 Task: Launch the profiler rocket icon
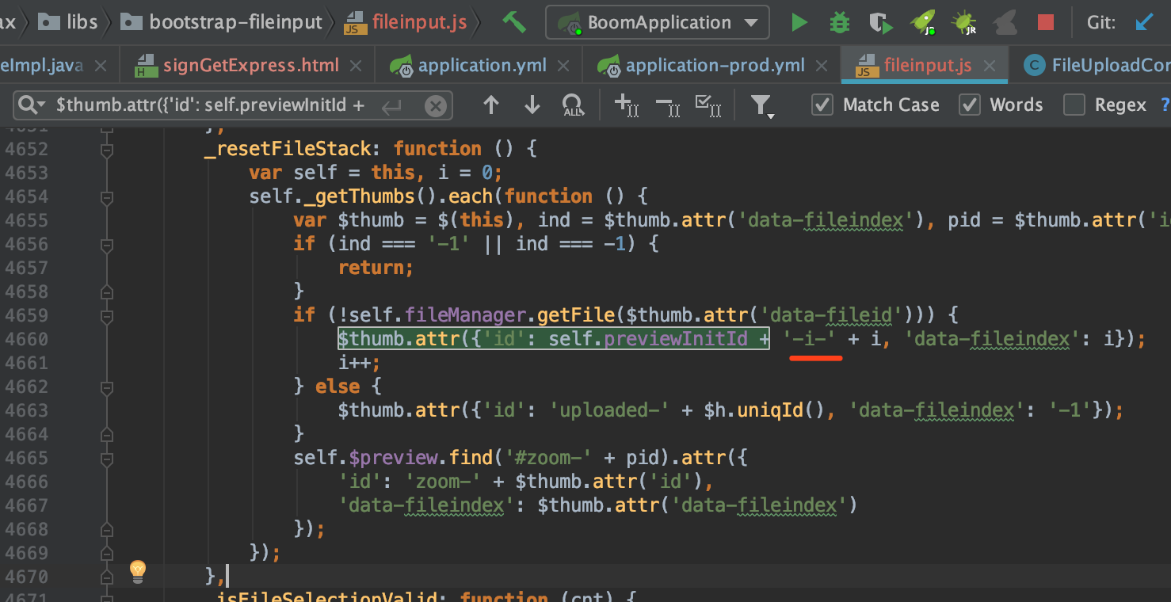923,22
